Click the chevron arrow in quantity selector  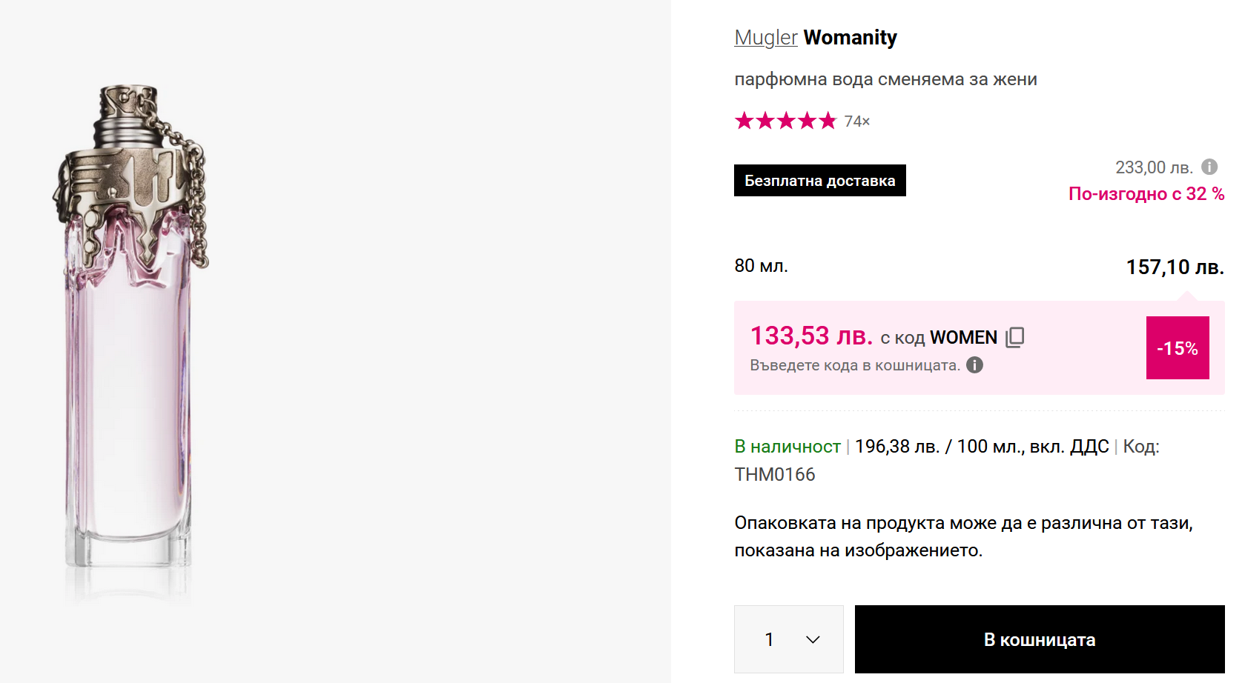813,639
